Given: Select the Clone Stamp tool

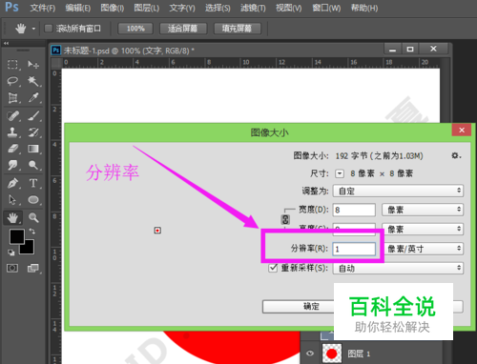Looking at the screenshot, I should coord(12,132).
